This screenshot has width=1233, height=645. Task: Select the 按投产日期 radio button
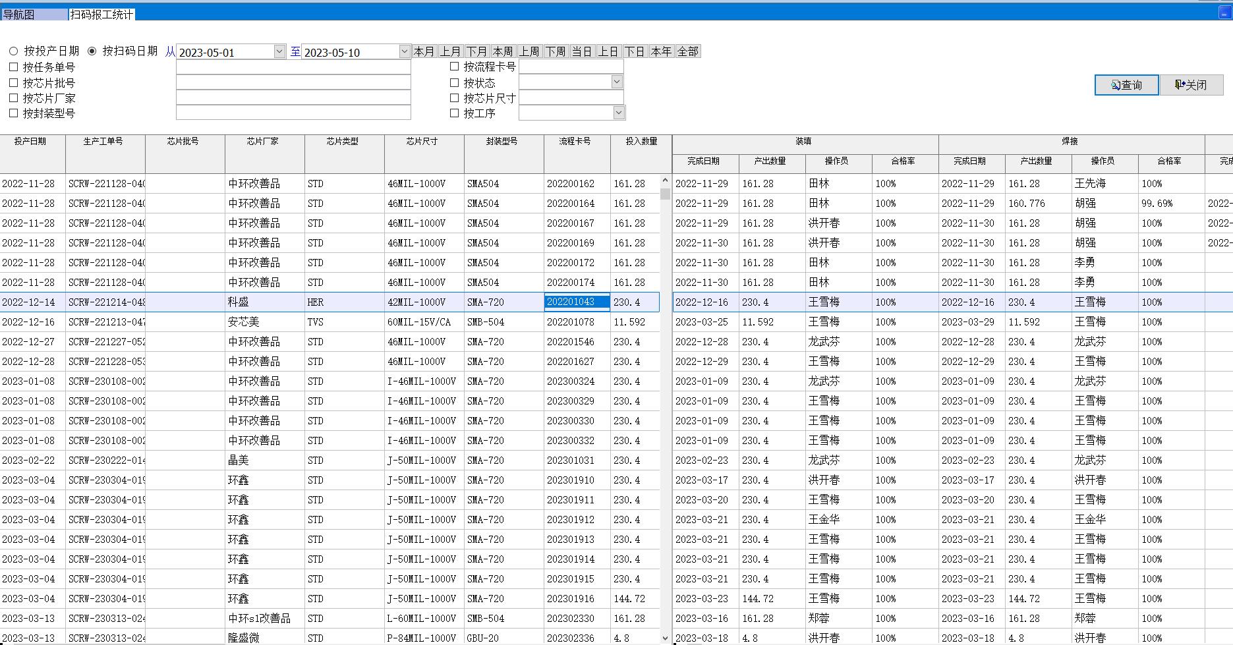point(14,51)
